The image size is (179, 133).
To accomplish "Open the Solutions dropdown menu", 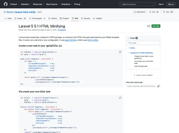I will pyautogui.click(x=26, y=4).
